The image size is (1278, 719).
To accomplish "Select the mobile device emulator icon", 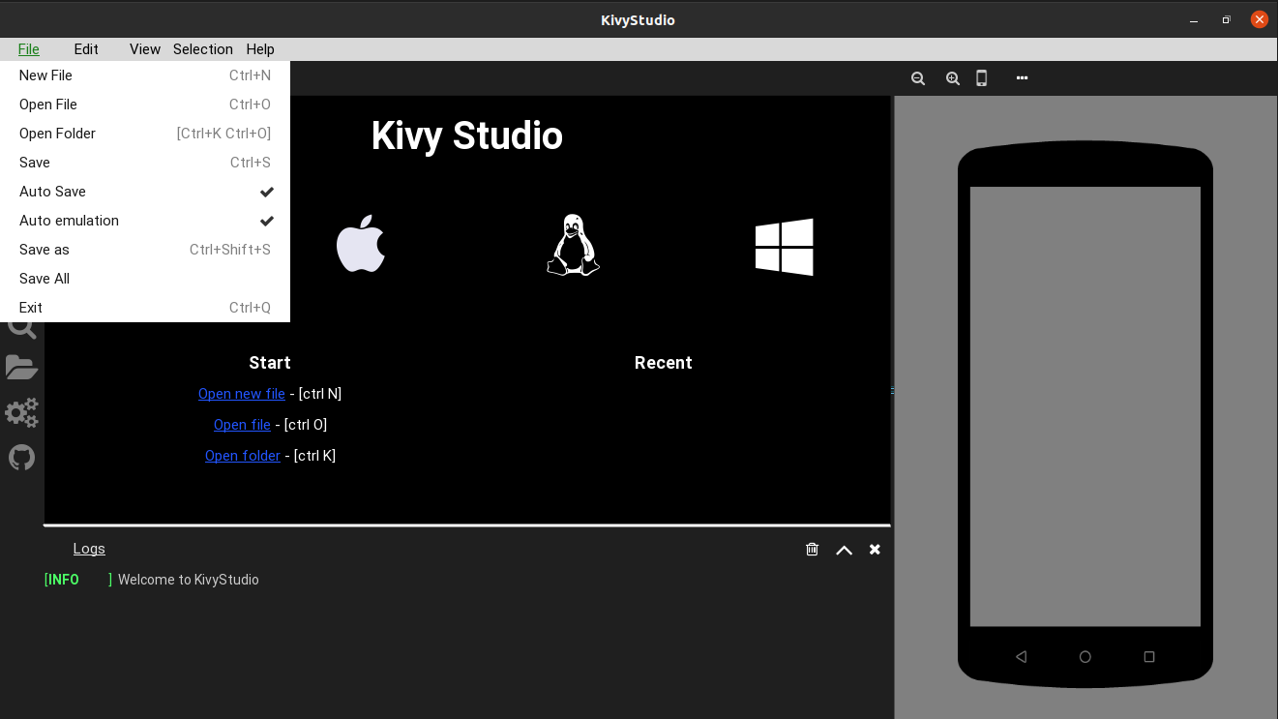I will [981, 78].
